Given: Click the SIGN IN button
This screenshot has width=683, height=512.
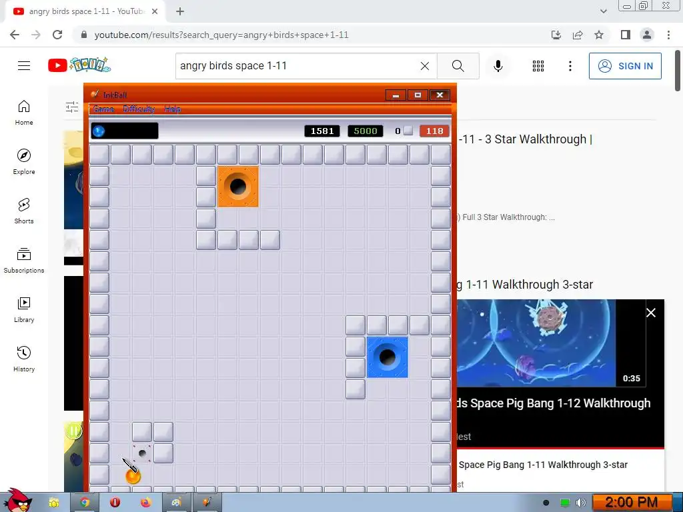Looking at the screenshot, I should point(625,66).
